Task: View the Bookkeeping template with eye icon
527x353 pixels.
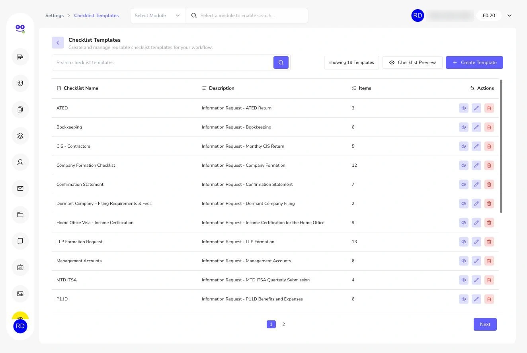Action: click(464, 127)
